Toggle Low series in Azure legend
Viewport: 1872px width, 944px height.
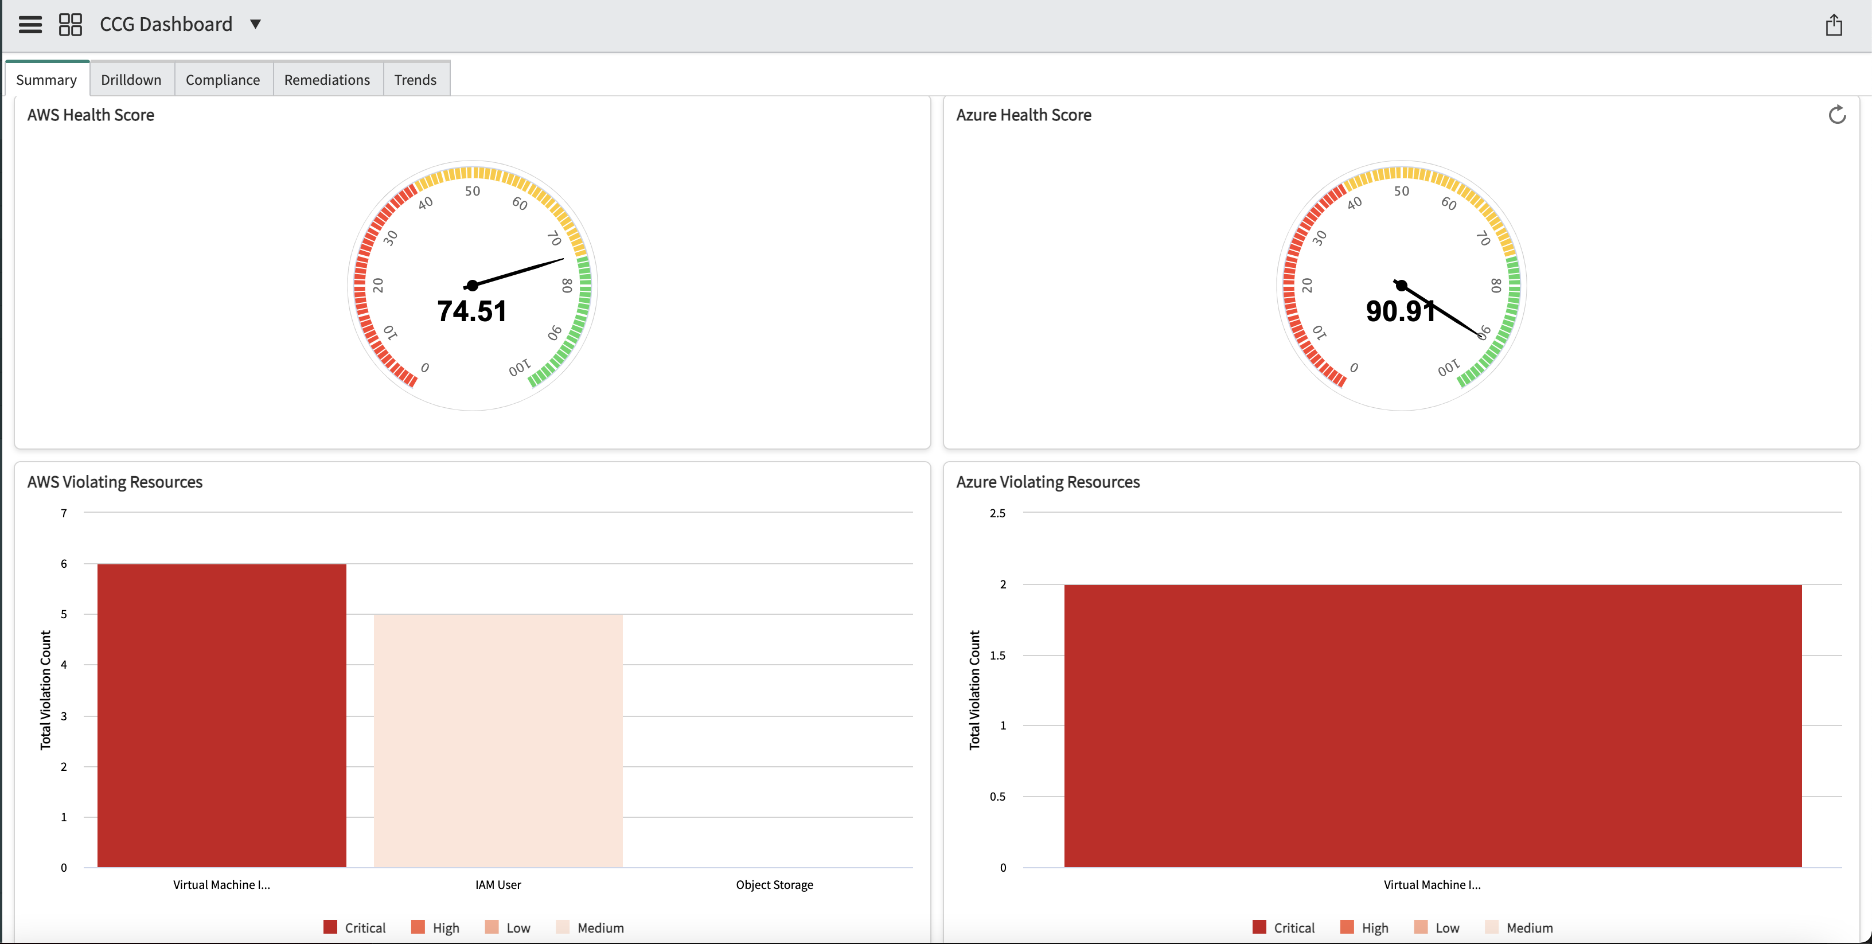[x=1437, y=927]
